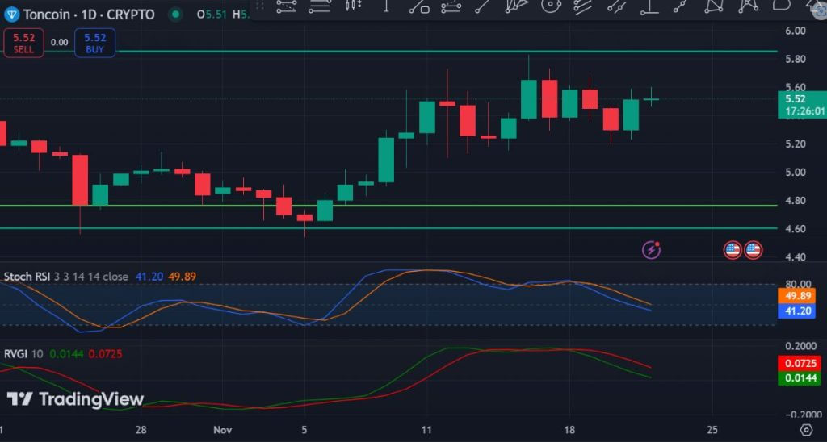Select the circular cycle drawing tool
Viewport: 827px width, 442px height.
550,6
